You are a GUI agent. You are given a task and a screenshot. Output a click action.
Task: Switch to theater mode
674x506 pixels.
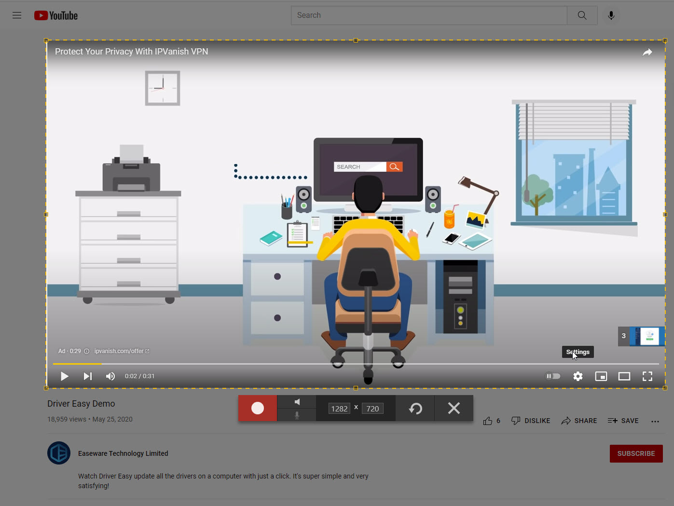pos(624,376)
